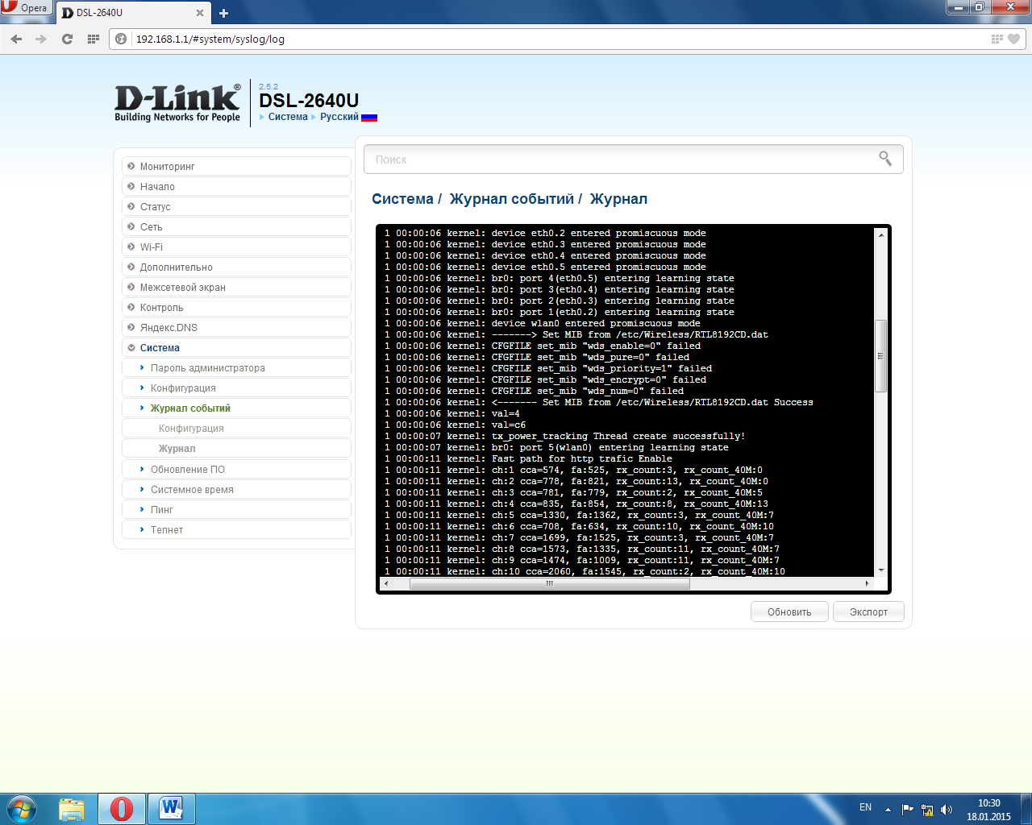Expand the Wi-Fi menu section
Viewport: 1032px width, 825px height.
(152, 247)
